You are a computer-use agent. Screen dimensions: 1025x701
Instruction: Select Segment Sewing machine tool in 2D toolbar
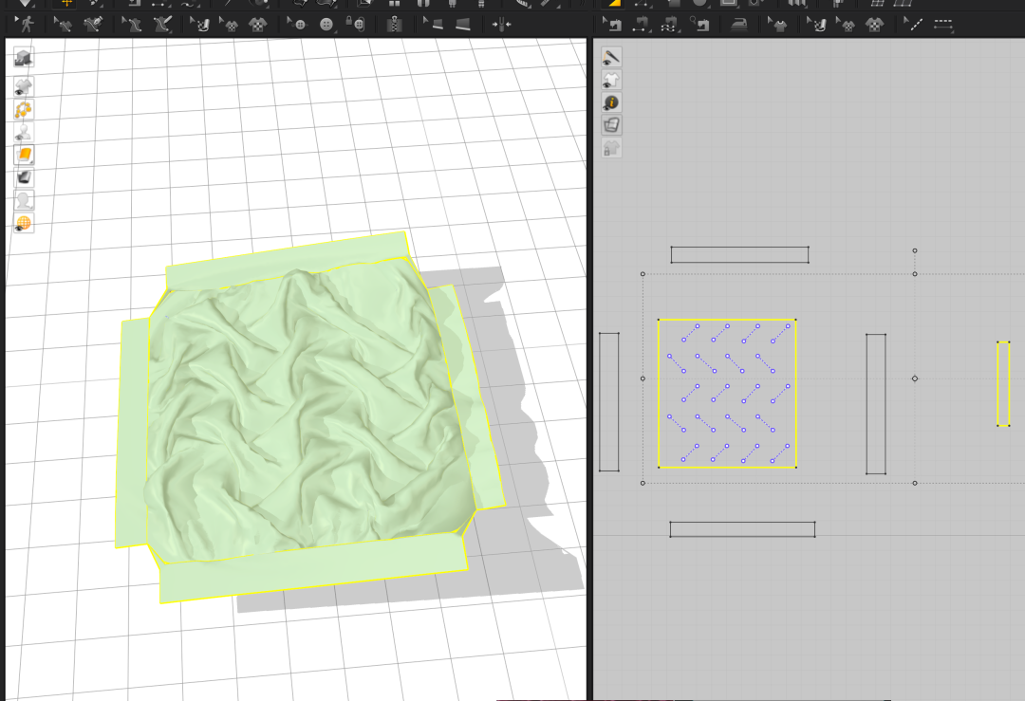point(641,25)
